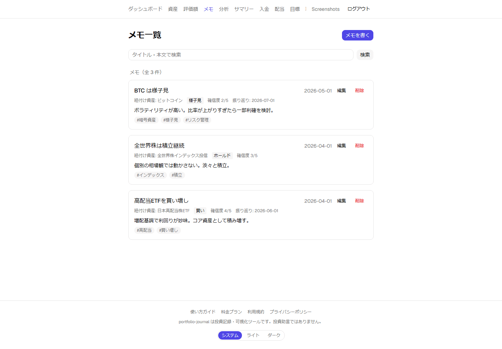Click the 高配当ETFを買い増し memo title

pos(161,201)
